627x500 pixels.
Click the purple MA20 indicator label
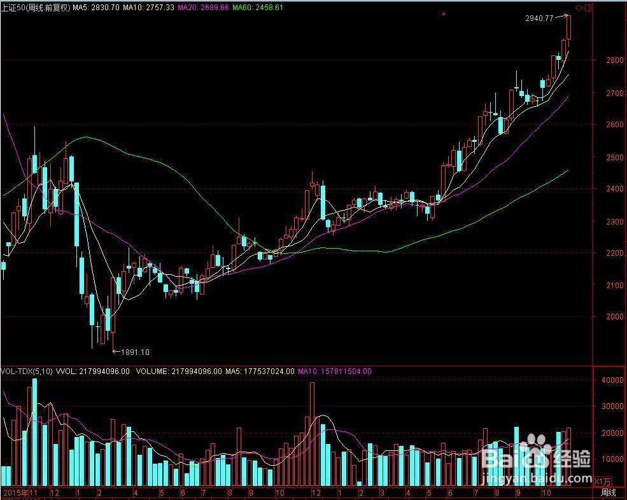tap(204, 8)
